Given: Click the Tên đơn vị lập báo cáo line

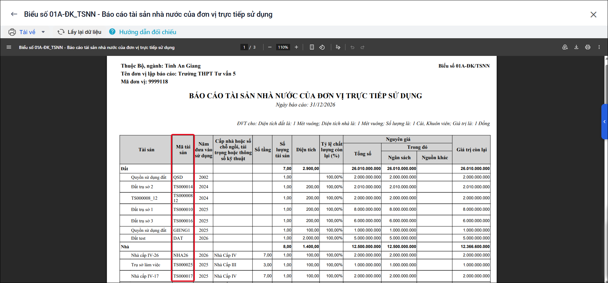Looking at the screenshot, I should (x=178, y=74).
